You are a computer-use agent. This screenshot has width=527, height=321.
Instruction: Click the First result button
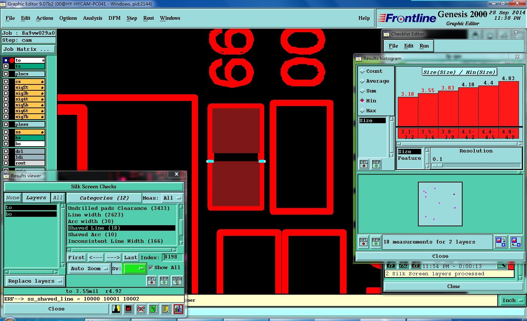pyautogui.click(x=76, y=257)
